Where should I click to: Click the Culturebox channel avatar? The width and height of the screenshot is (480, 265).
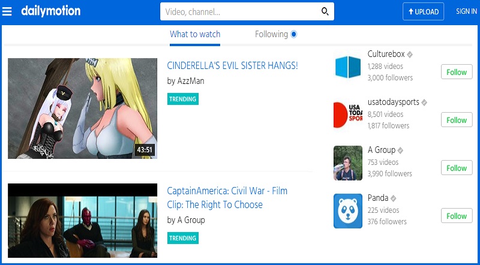click(348, 67)
